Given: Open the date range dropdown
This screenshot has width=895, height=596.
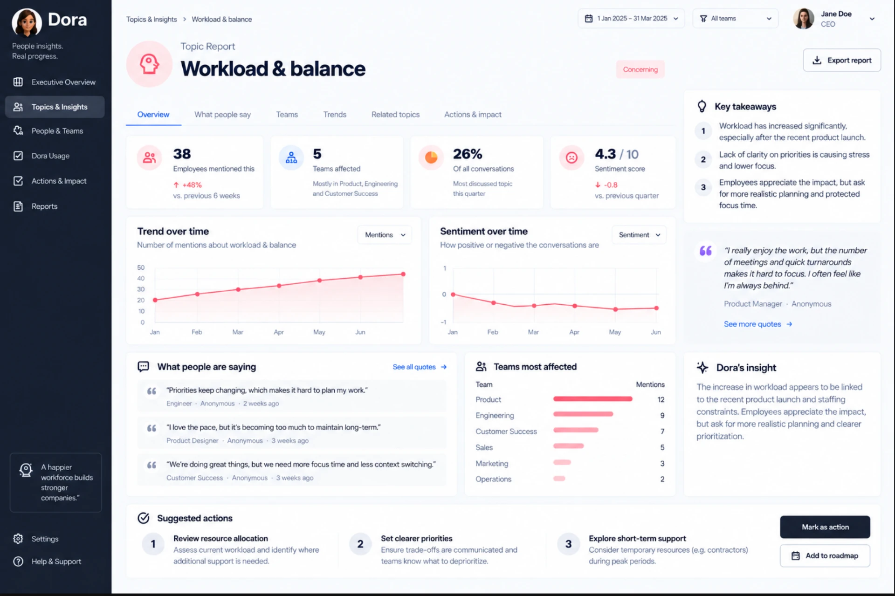Looking at the screenshot, I should [631, 19].
